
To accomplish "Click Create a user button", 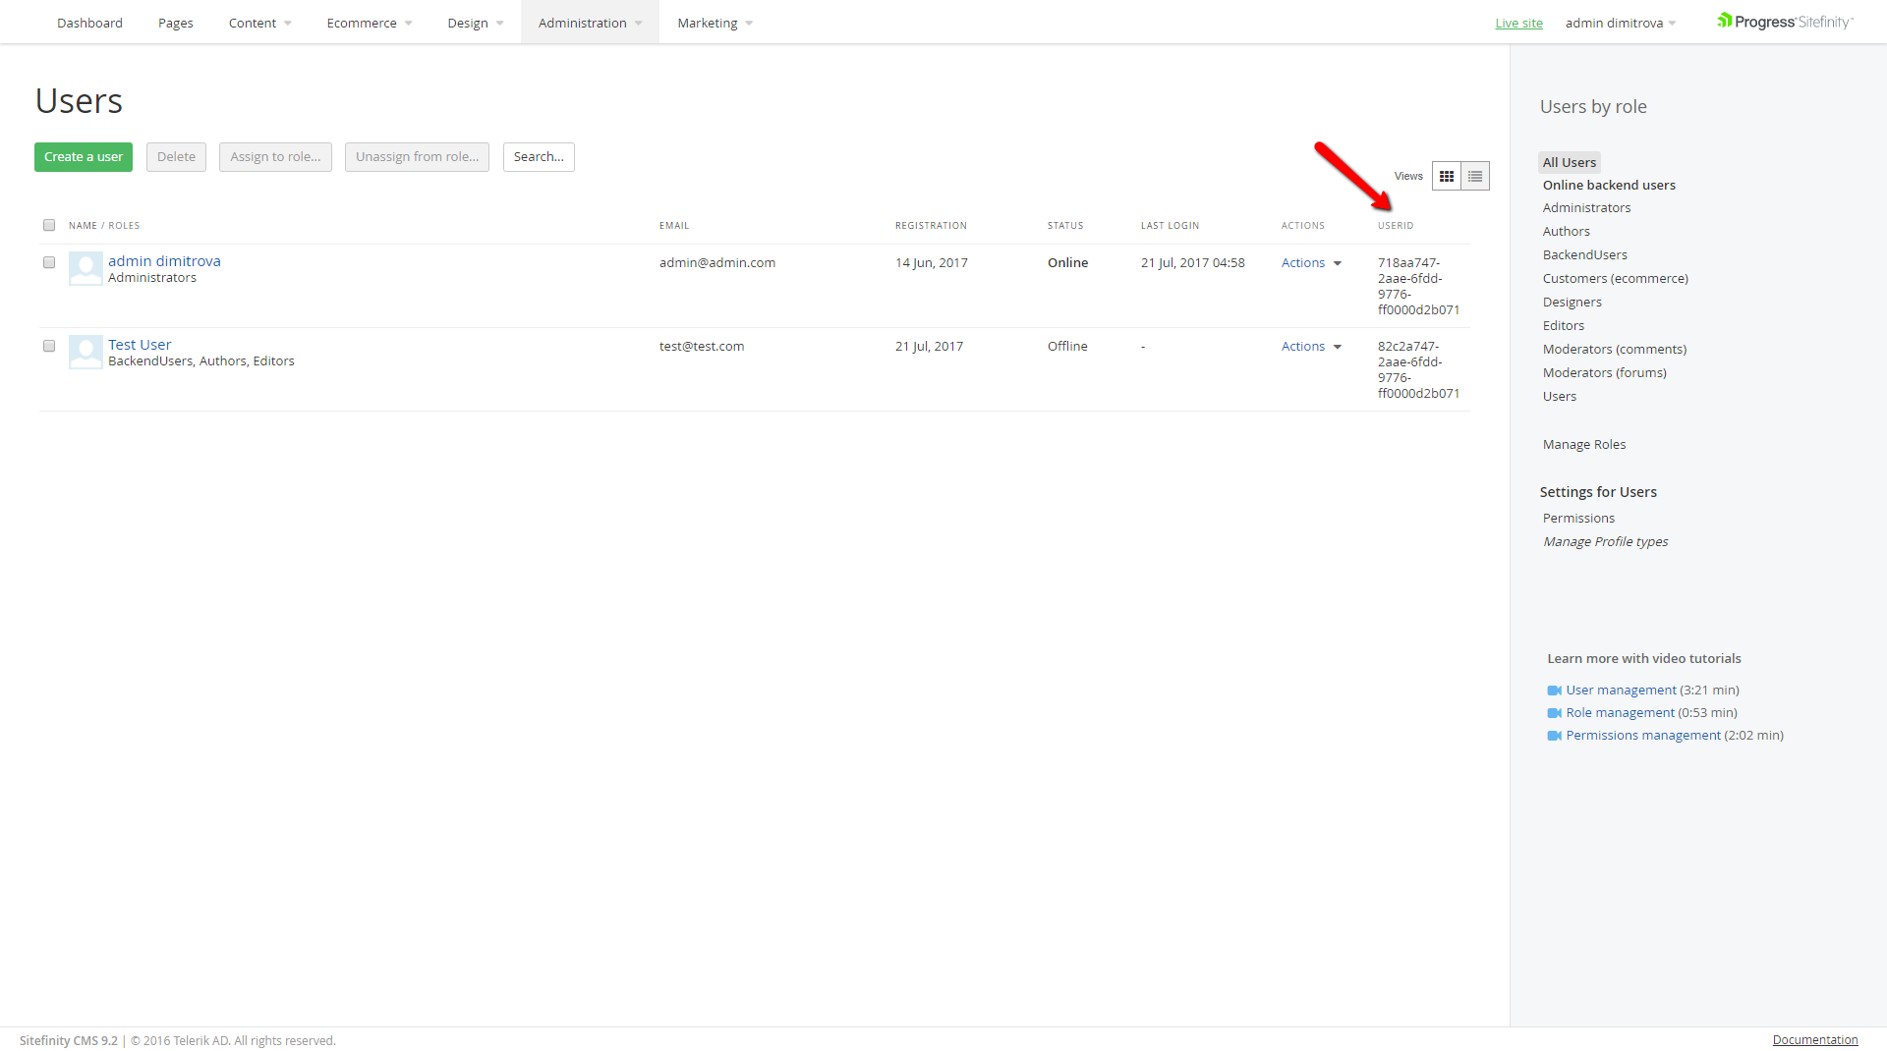I will click(84, 157).
